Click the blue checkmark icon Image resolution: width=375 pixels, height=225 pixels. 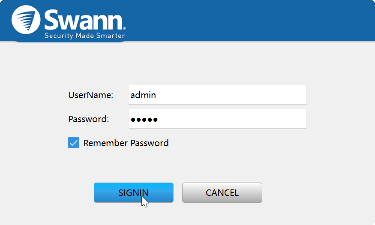[74, 143]
